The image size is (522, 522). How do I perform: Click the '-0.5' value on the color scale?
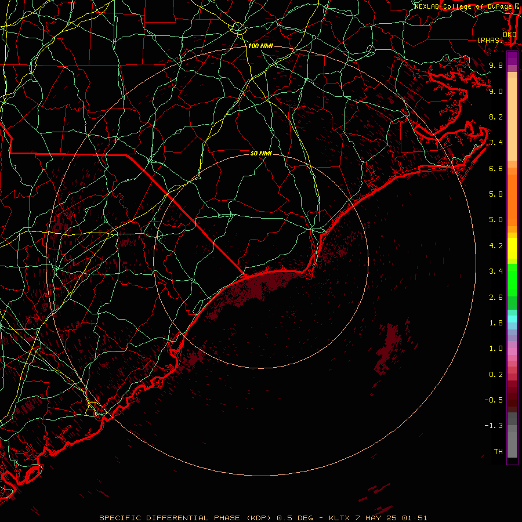[494, 400]
